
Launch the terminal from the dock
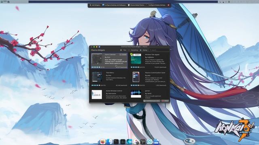pyautogui.click(x=116, y=141)
